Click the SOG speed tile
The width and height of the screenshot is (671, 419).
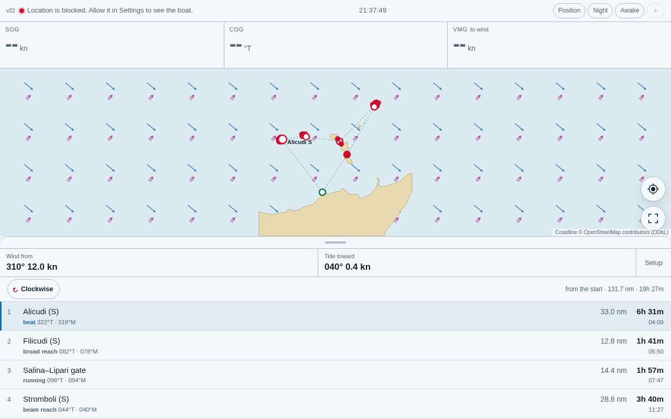(112, 45)
